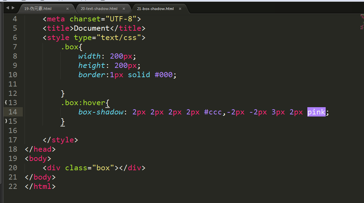Click line number 22 in gutter
The width and height of the screenshot is (364, 203).
(13, 186)
